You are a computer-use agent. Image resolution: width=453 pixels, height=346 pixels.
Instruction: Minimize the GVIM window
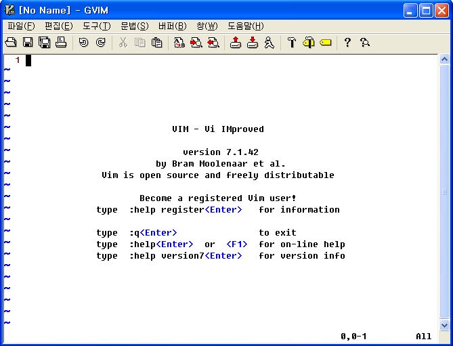(x=410, y=11)
